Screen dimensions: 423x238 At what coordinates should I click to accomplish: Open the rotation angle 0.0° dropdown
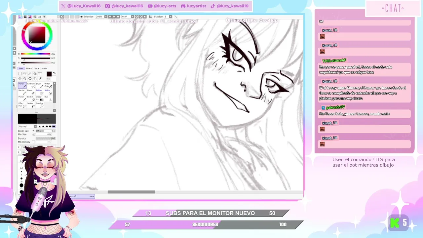coord(133,17)
